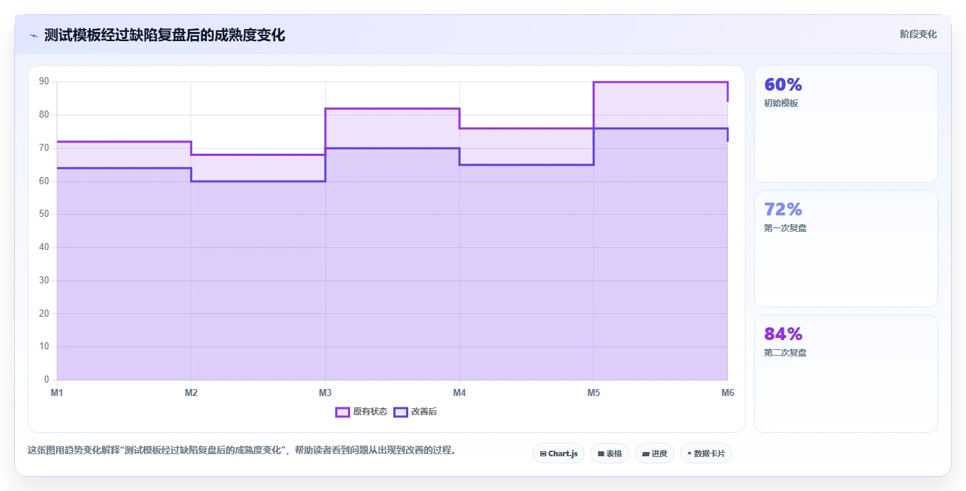Click the sparkle icon in 数据卡片 chip
Screen dimensions: 966x491
tap(689, 453)
